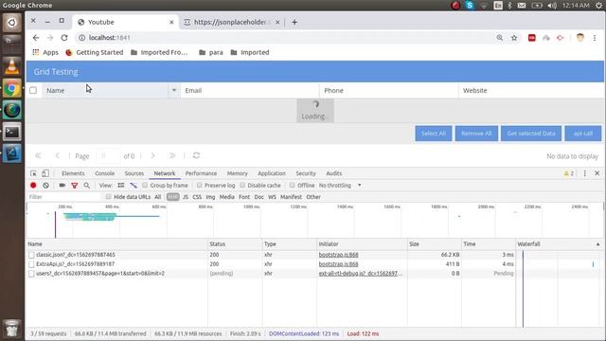Switch to Elements DevTools tab
This screenshot has height=341, width=606.
click(73, 173)
